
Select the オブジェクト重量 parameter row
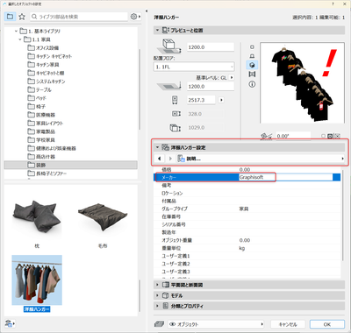click(247, 240)
